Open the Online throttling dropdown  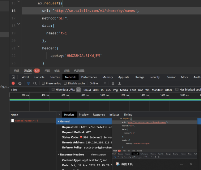coord(98,83)
